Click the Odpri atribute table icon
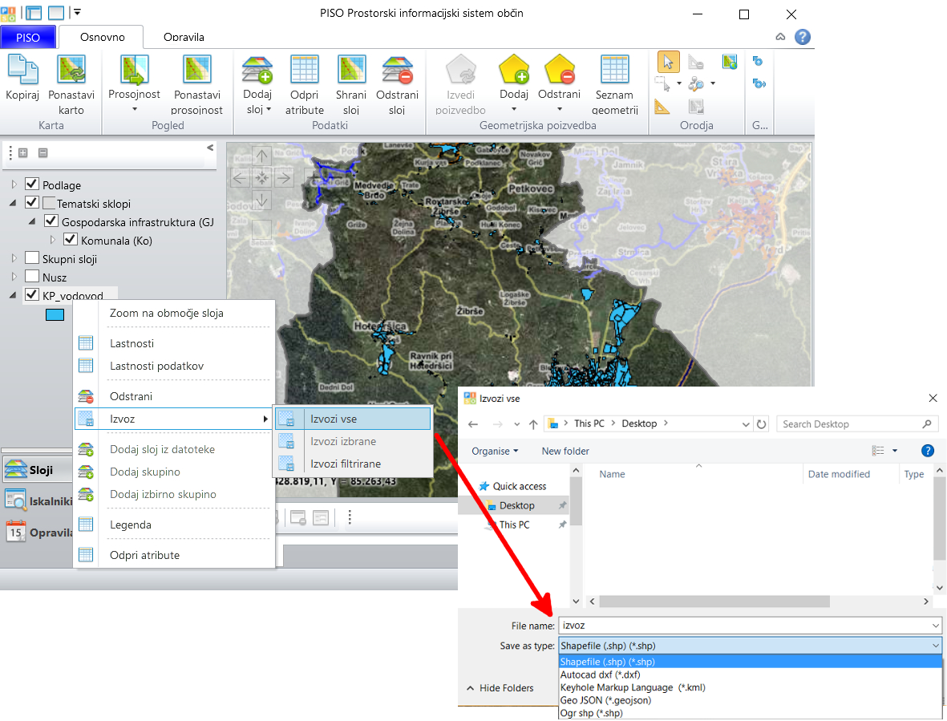 [x=305, y=70]
